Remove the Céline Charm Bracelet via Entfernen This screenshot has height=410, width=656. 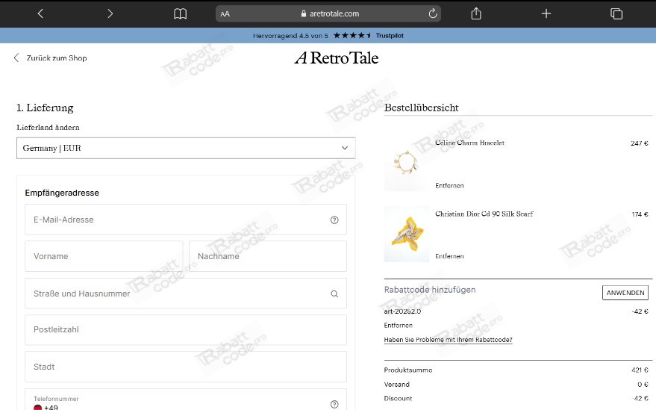(x=449, y=185)
